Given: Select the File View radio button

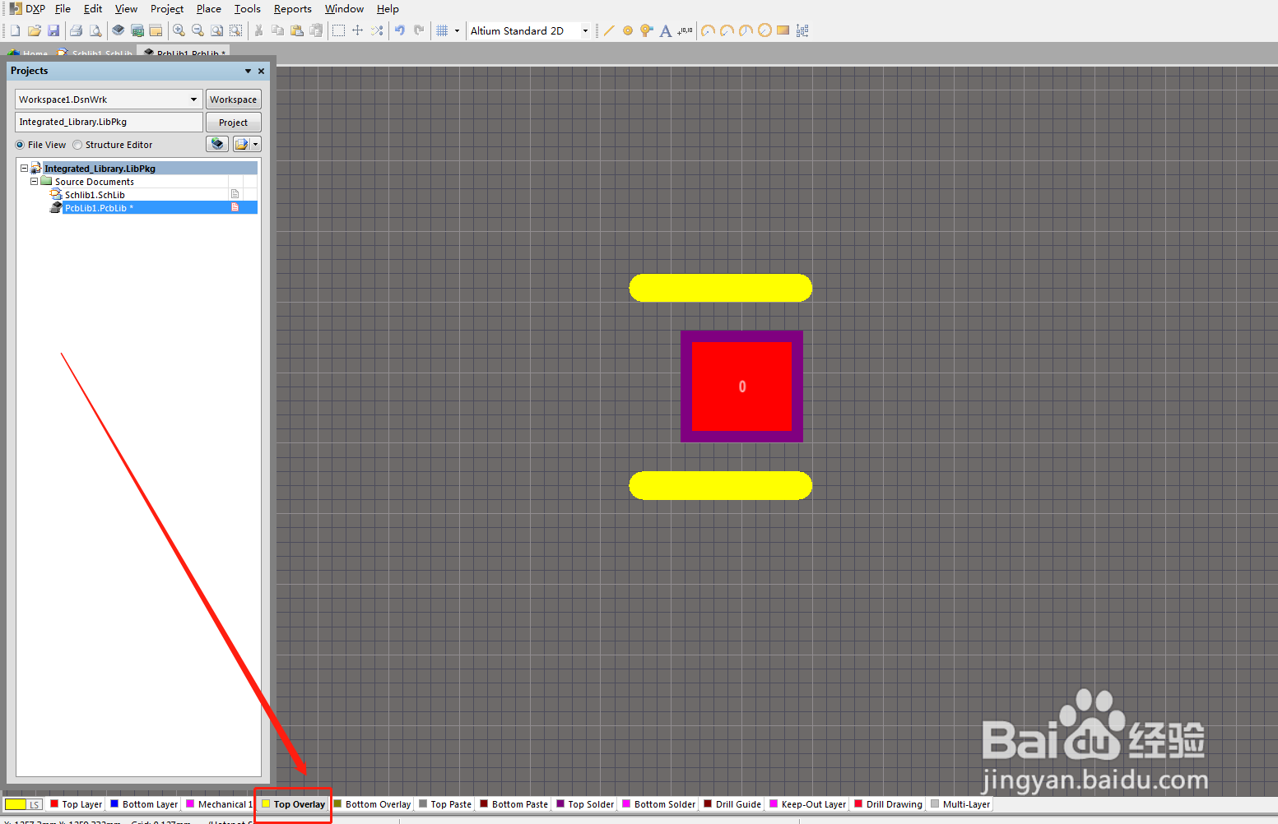Looking at the screenshot, I should click(x=20, y=145).
